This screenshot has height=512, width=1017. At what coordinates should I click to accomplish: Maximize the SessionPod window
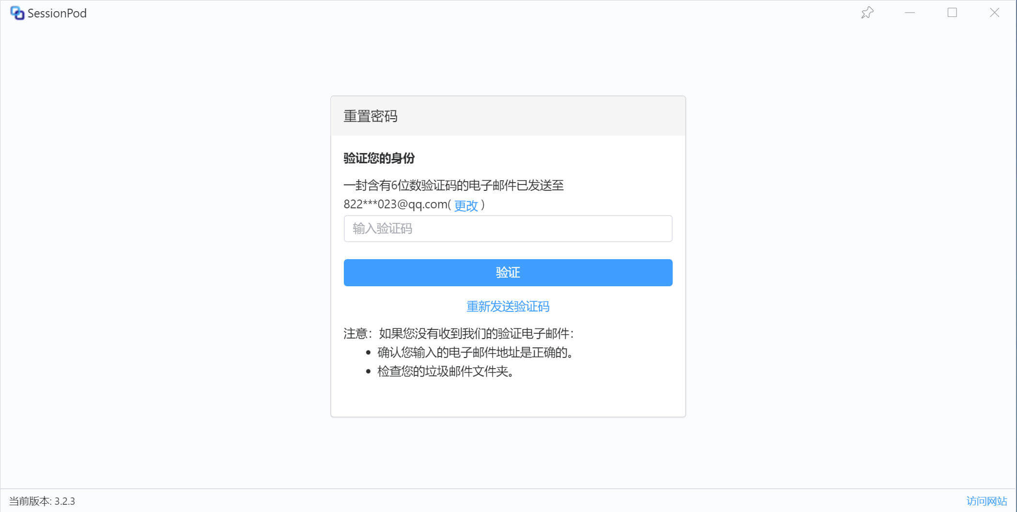coord(952,13)
